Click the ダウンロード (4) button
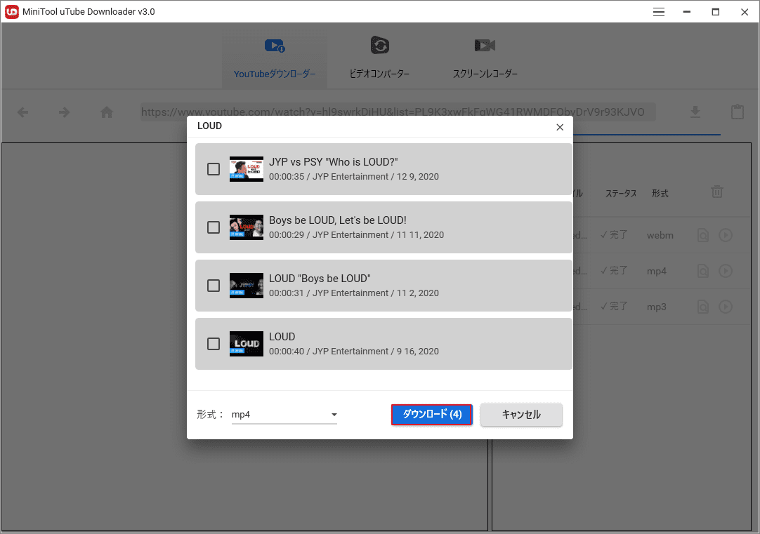The height and width of the screenshot is (534, 760). 432,415
